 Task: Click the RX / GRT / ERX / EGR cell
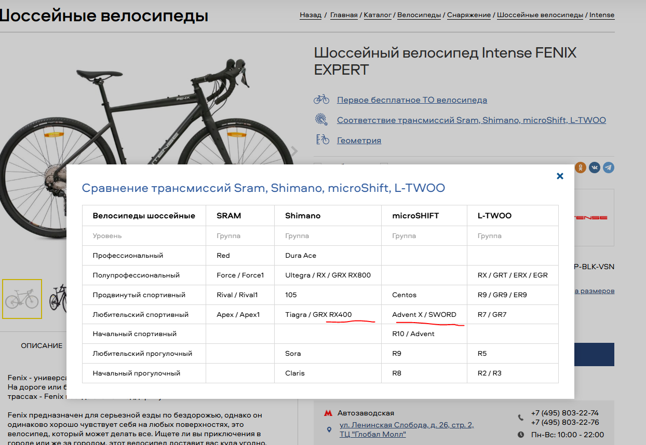point(513,275)
